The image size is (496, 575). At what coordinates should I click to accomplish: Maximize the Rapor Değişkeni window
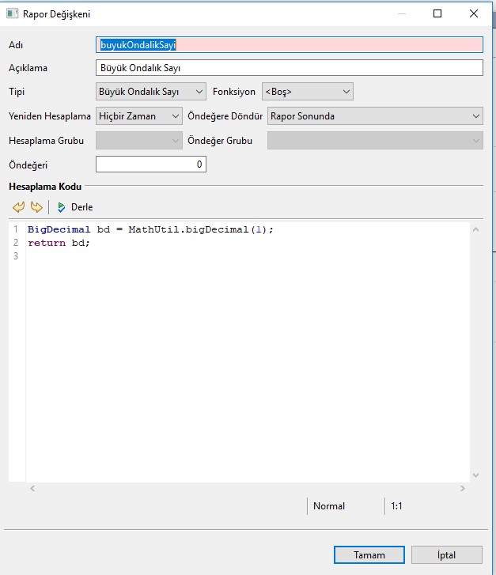437,13
